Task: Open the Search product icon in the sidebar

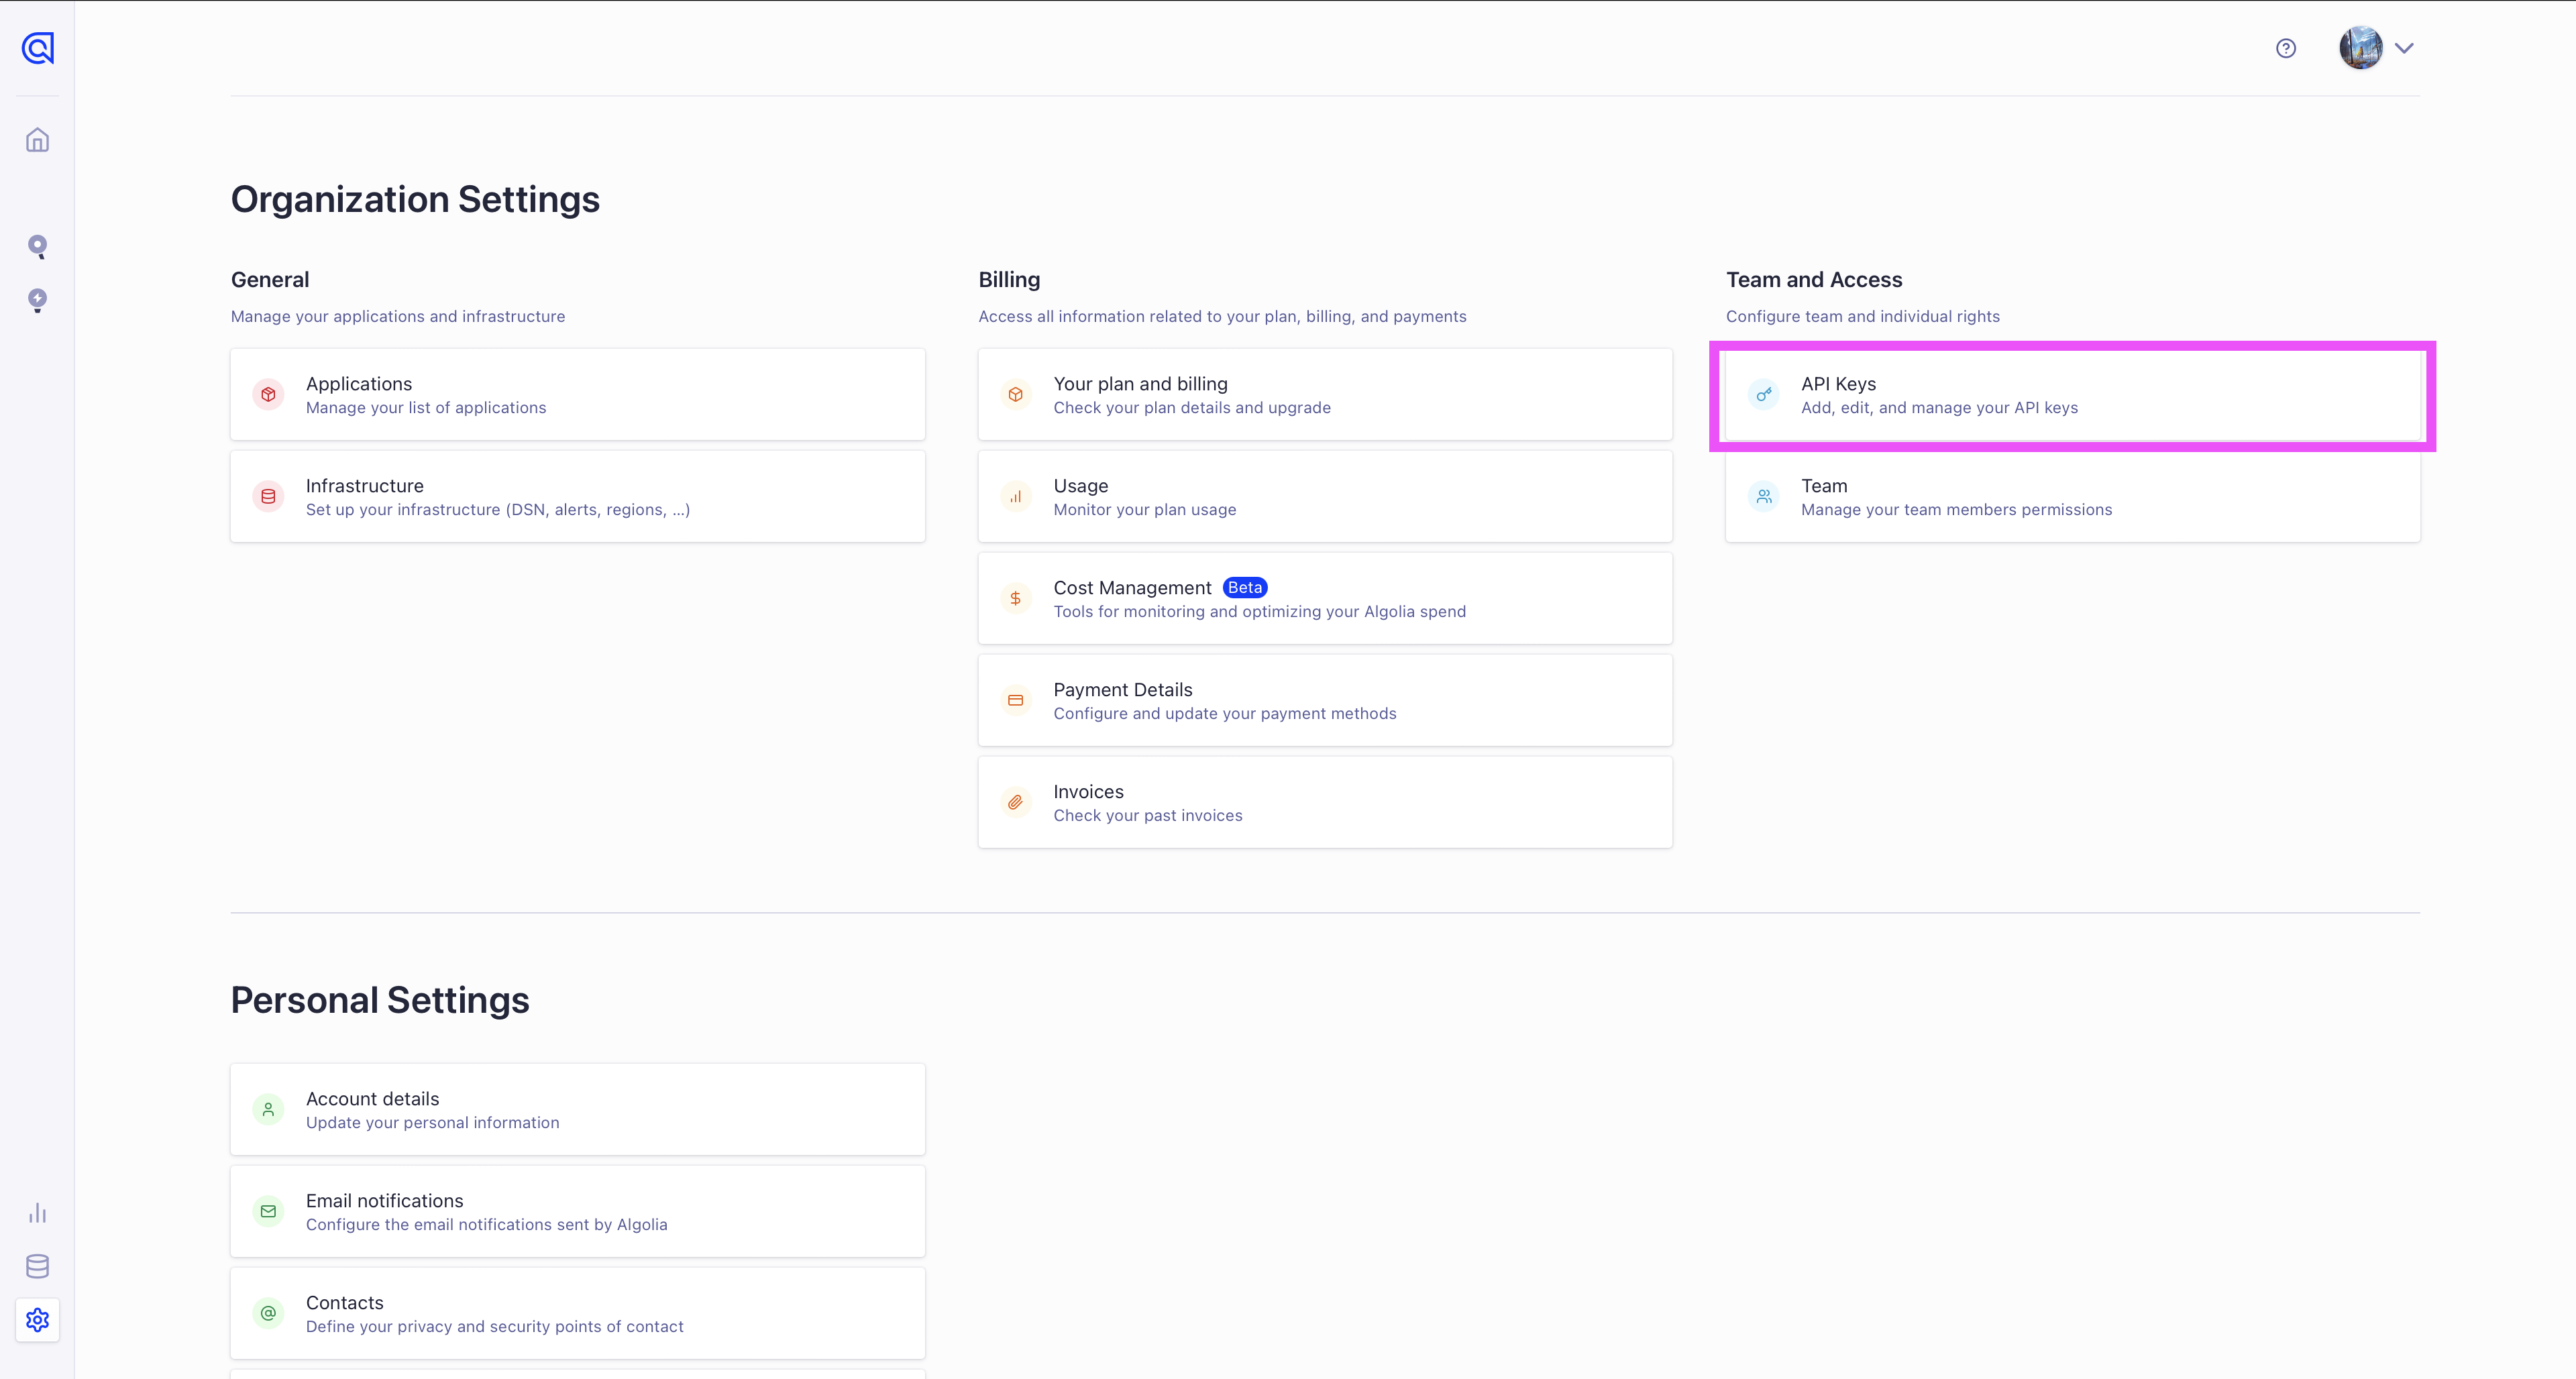Action: click(x=37, y=246)
